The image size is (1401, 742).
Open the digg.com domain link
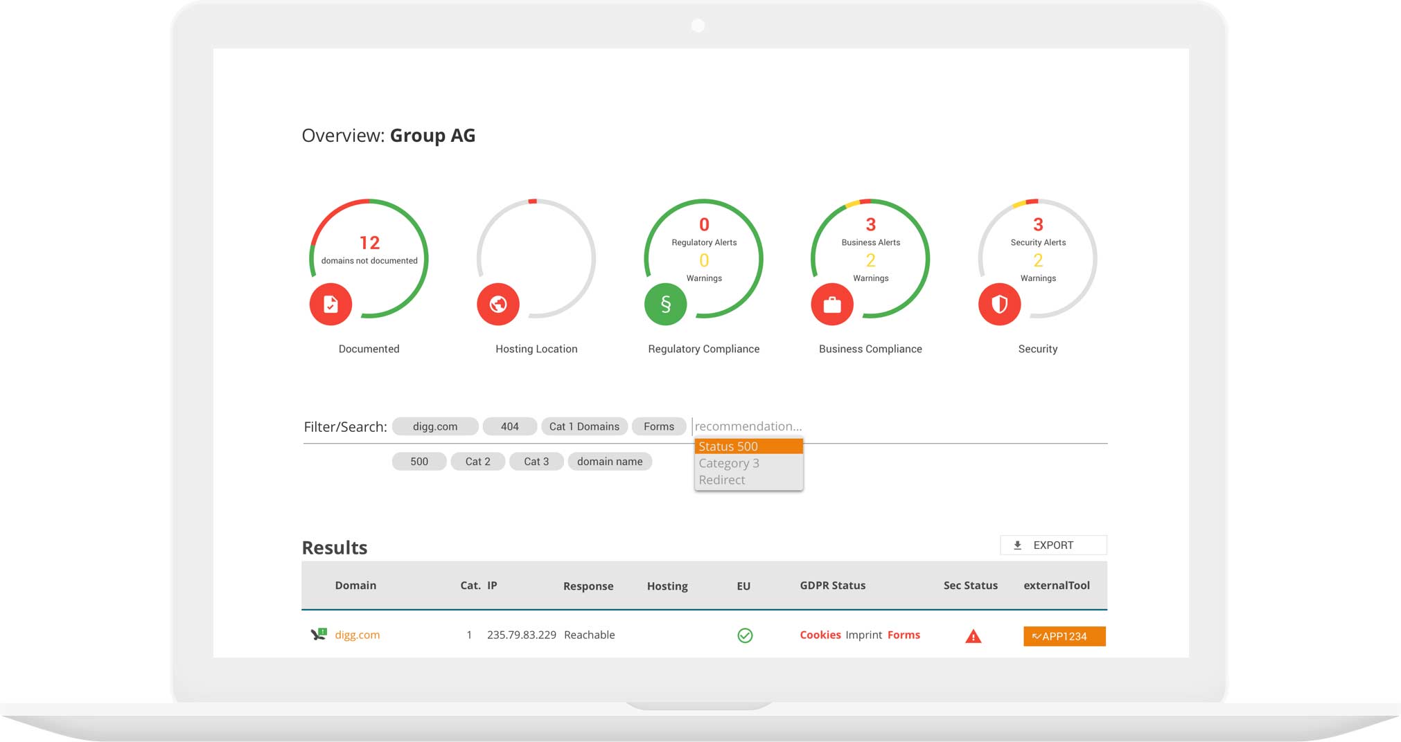[x=357, y=635]
